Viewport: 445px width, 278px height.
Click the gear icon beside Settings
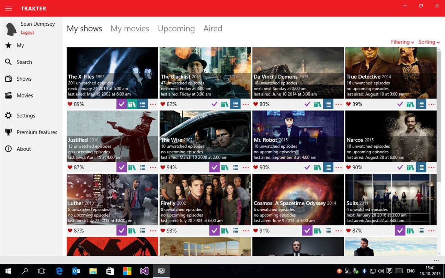[x=8, y=116]
